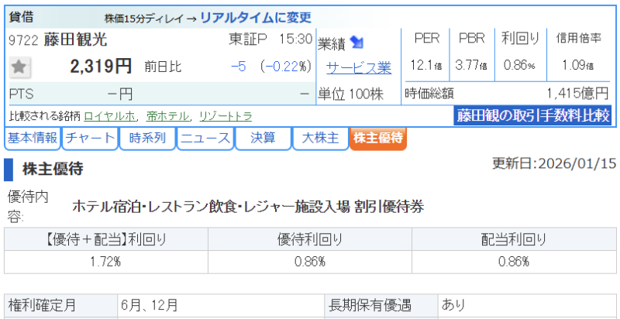Click the star favorite icon
Screen dimensions: 620x319
[19, 67]
